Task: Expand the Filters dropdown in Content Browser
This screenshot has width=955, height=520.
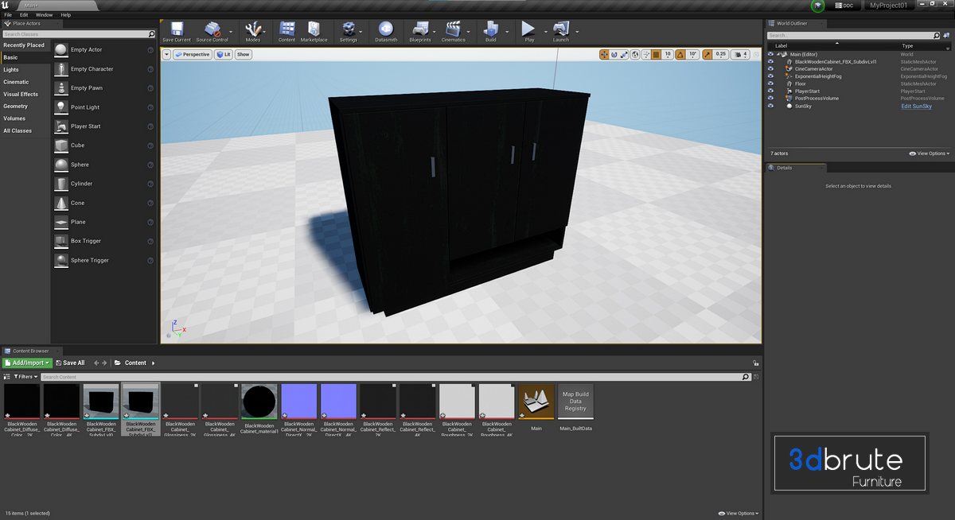Action: [x=22, y=377]
